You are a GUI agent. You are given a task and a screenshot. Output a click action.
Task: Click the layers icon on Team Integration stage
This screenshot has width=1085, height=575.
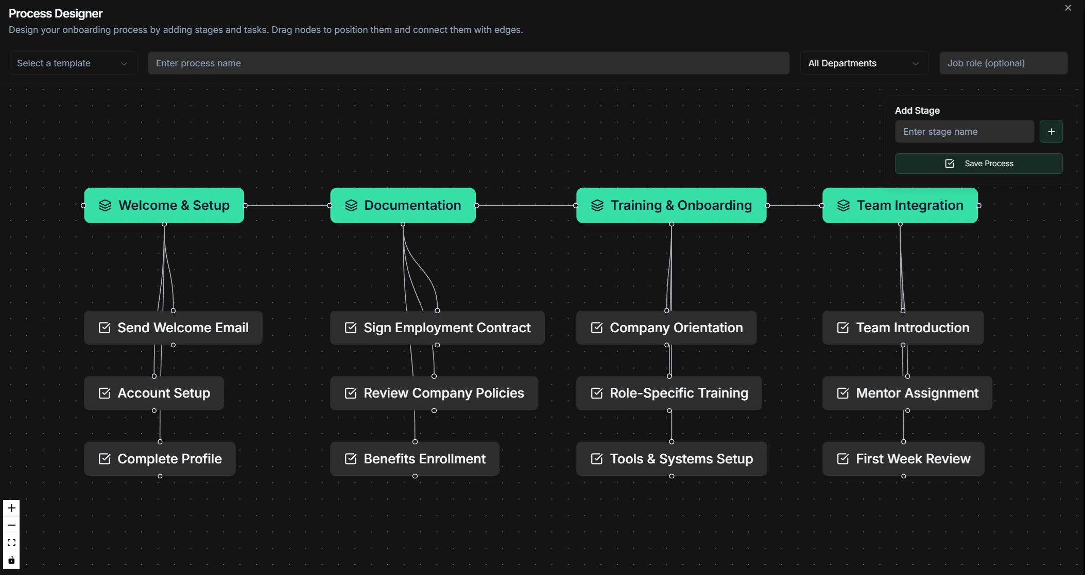[843, 205]
